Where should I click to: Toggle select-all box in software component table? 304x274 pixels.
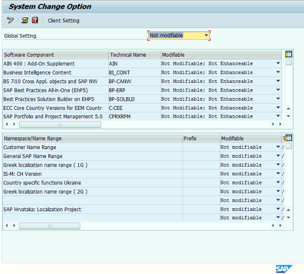[289, 62]
